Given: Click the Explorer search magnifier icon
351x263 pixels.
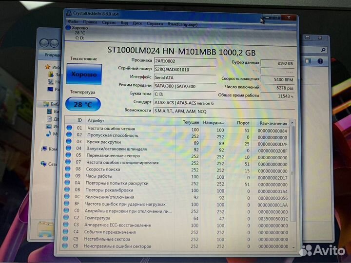Looking at the screenshot, I should coord(323,50).
